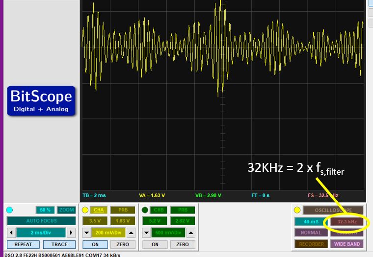Toggle channel B ON button
373x257 pixels.
point(155,244)
